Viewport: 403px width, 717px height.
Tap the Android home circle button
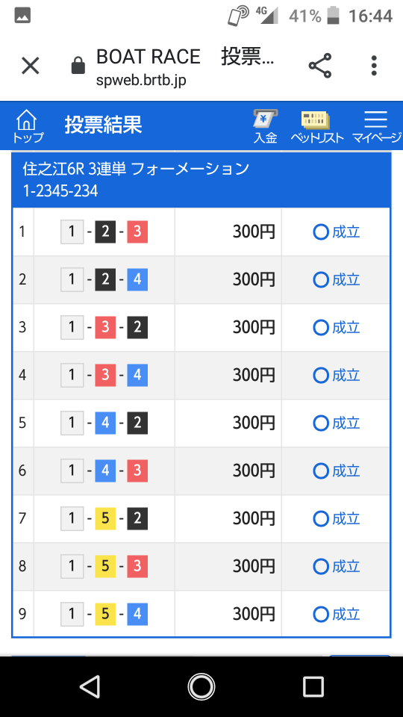tap(201, 687)
